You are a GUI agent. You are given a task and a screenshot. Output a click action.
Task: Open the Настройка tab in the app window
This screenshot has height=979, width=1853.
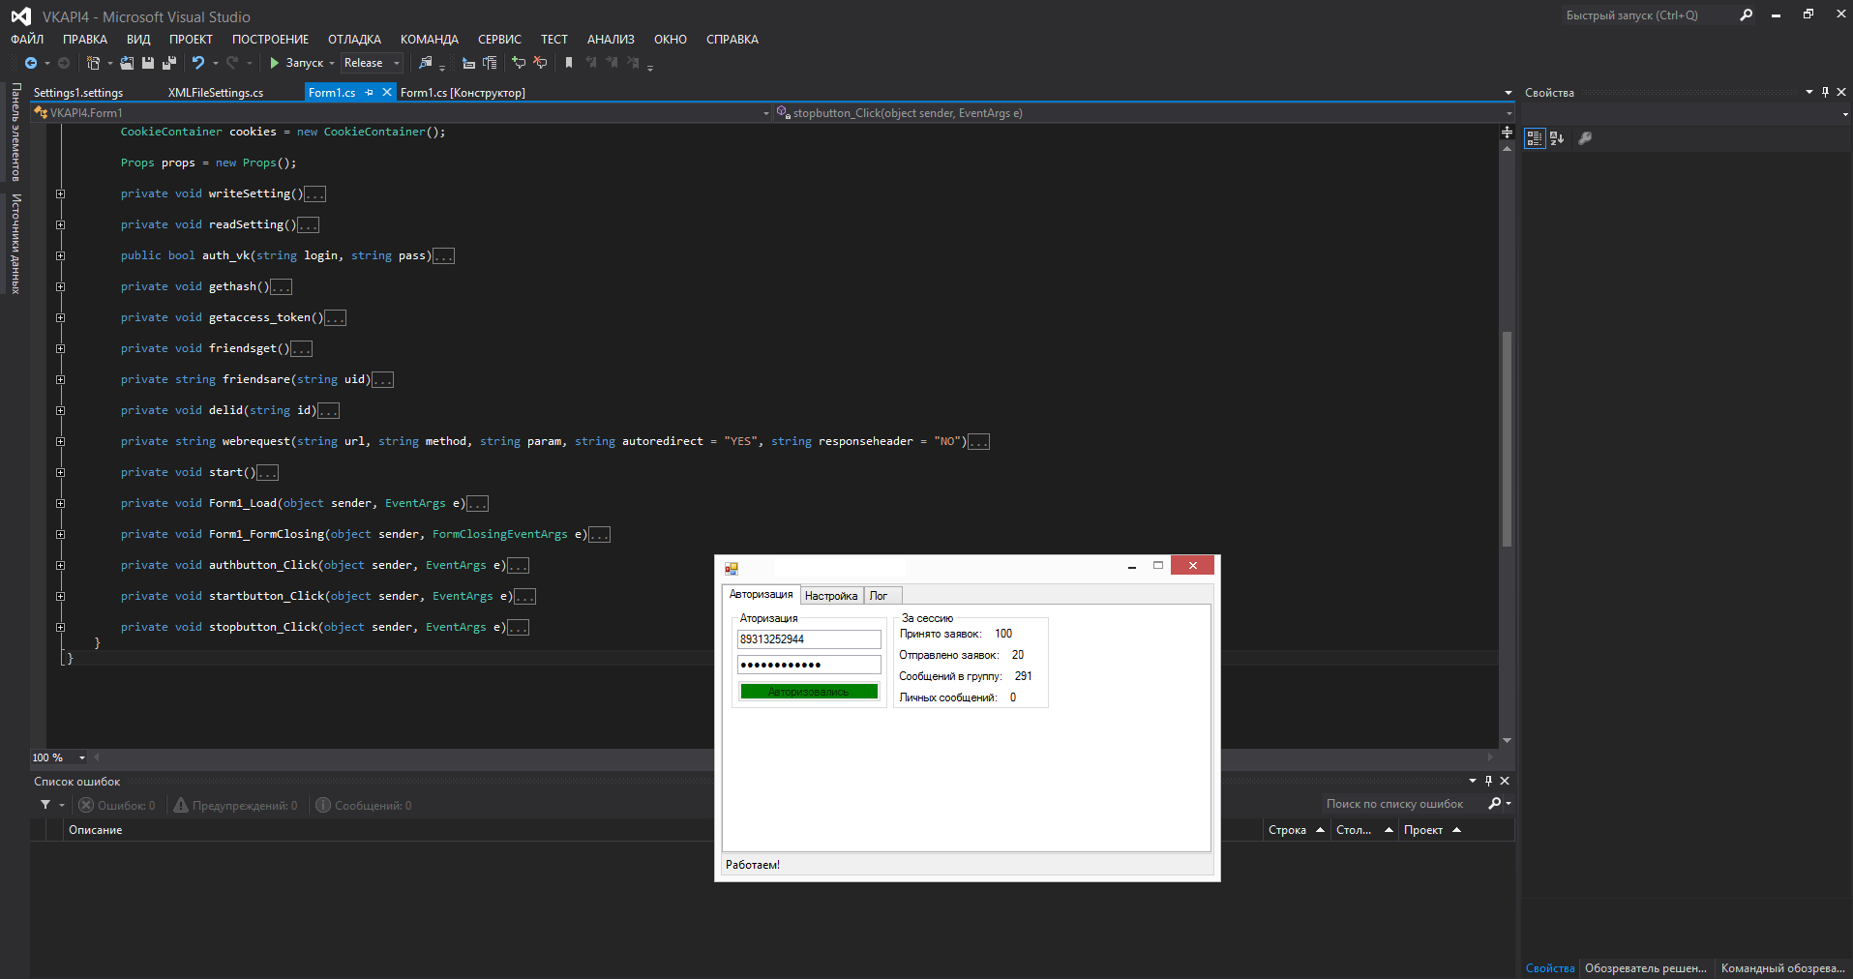click(831, 596)
